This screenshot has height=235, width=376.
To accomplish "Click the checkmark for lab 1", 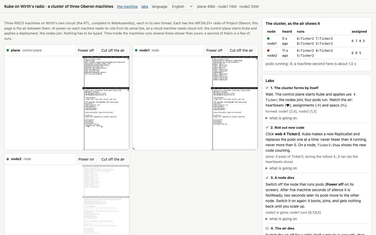I will coord(267,88).
